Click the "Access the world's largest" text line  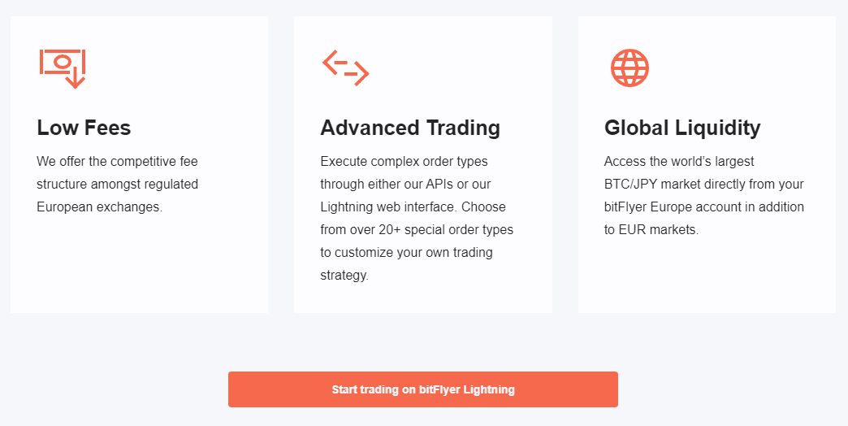click(x=679, y=161)
